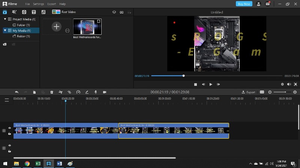Collapse the My Media tree node
The height and width of the screenshot is (168, 300).
(5, 31)
